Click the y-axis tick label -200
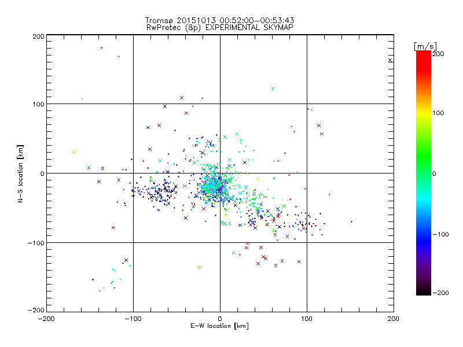Image resolution: width=463 pixels, height=347 pixels. pyautogui.click(x=36, y=310)
